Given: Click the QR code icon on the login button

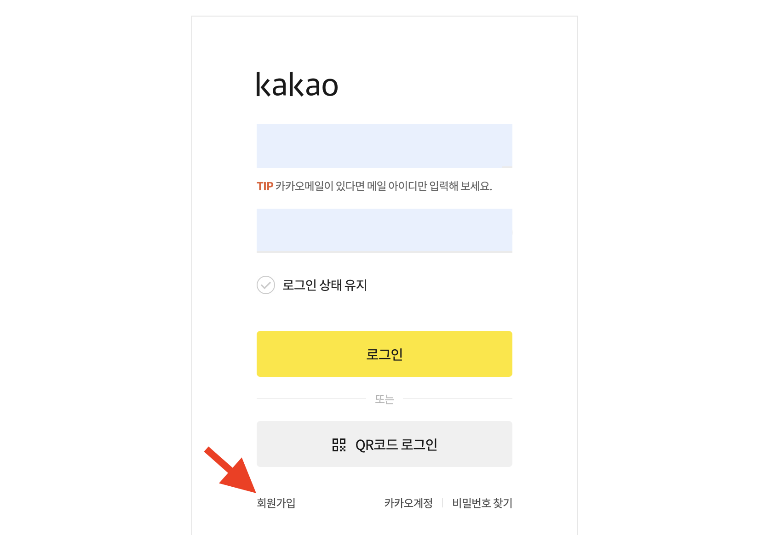Looking at the screenshot, I should pos(338,444).
